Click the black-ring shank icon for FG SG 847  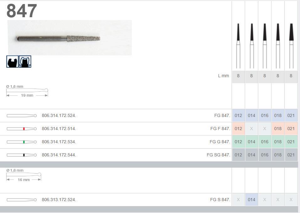tap(22, 155)
